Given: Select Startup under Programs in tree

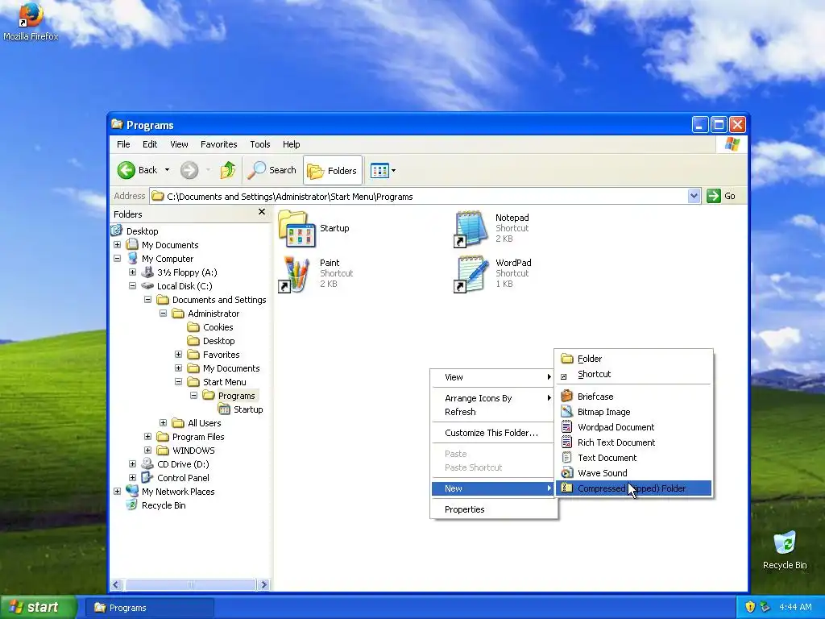Looking at the screenshot, I should (248, 409).
